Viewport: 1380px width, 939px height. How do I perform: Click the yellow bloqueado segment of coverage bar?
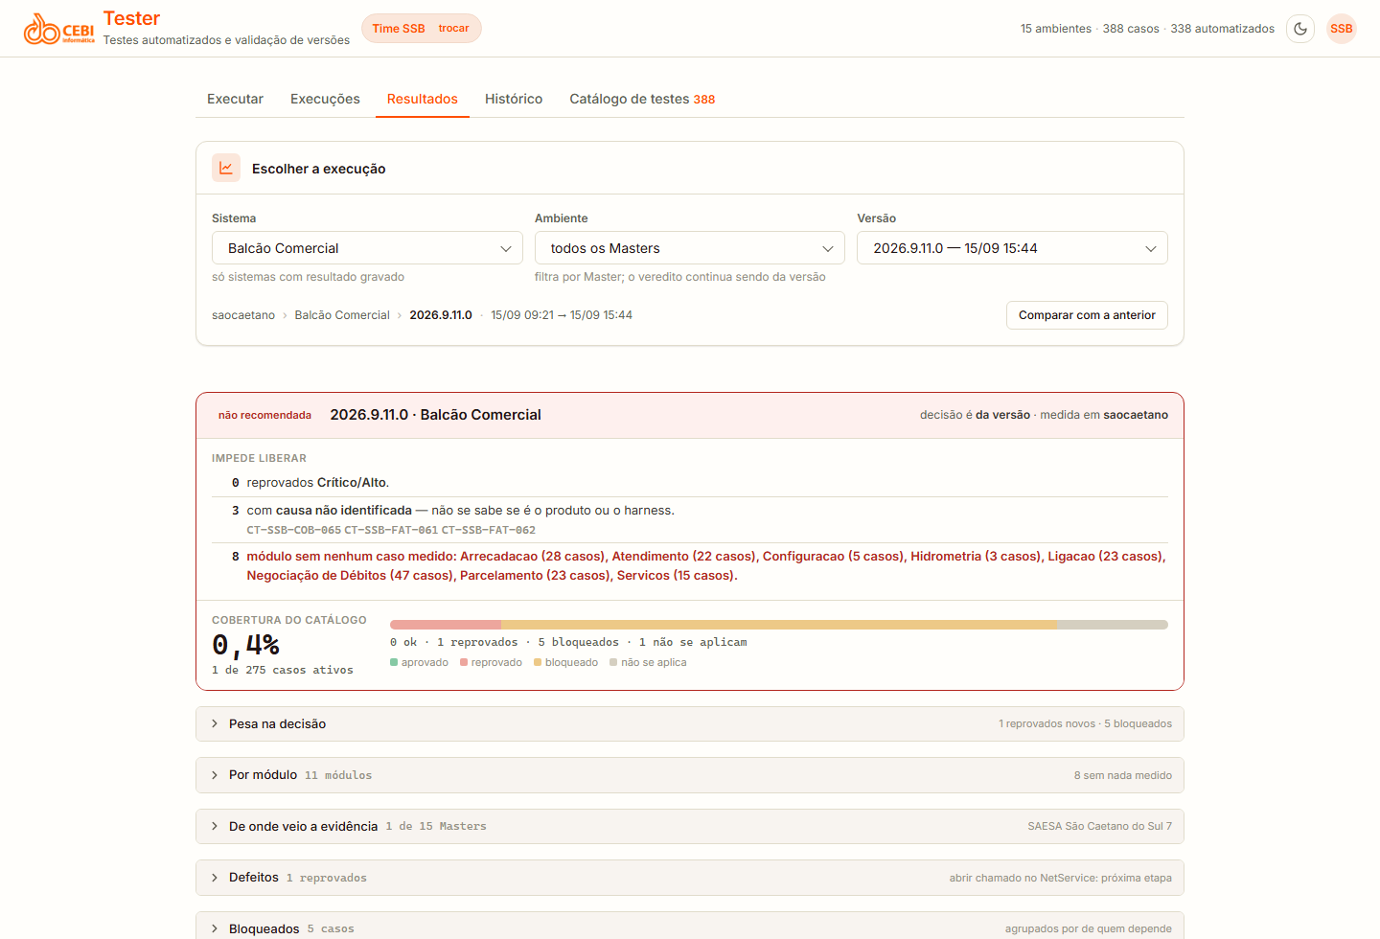tap(779, 625)
